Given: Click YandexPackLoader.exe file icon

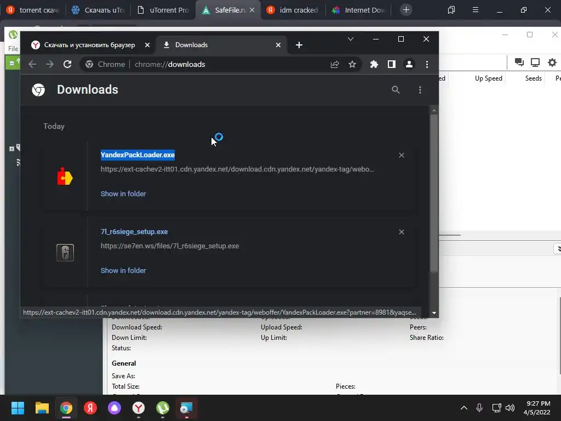Looking at the screenshot, I should (x=65, y=177).
